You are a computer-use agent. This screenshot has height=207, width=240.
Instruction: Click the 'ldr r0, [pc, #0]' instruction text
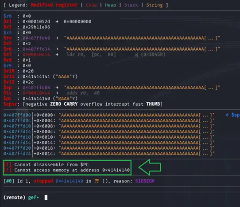91,55
